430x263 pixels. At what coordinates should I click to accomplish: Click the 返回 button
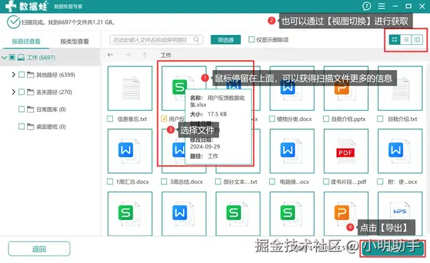tap(39, 249)
